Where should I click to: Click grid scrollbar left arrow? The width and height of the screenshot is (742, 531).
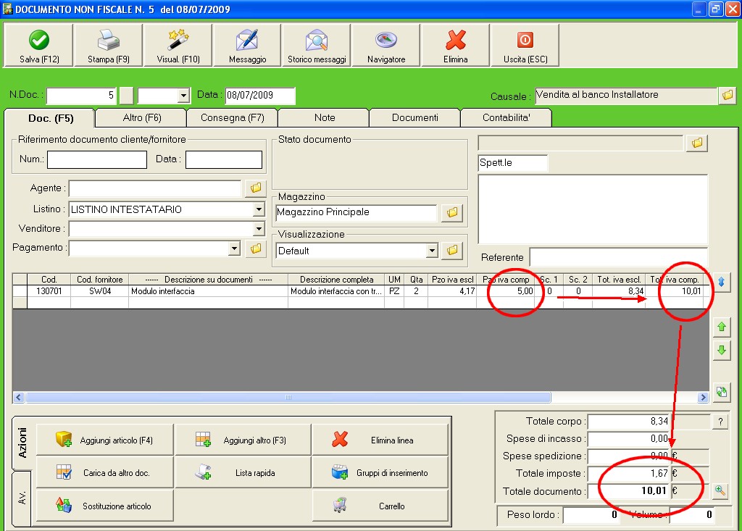coord(19,397)
